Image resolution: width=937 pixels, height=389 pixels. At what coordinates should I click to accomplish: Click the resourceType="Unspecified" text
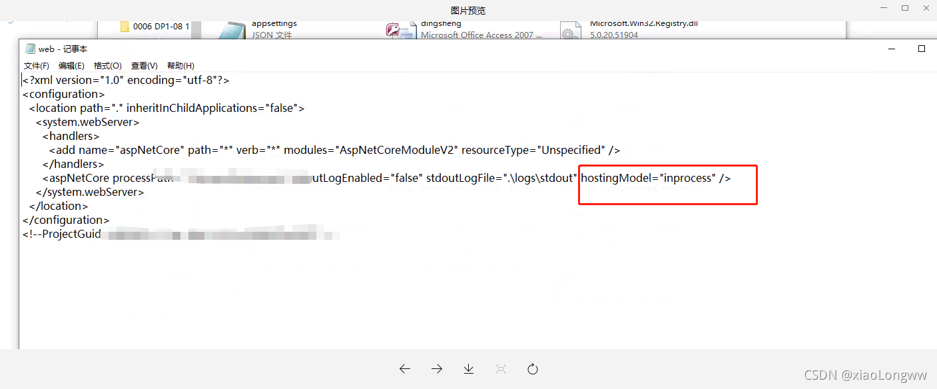pyautogui.click(x=533, y=150)
